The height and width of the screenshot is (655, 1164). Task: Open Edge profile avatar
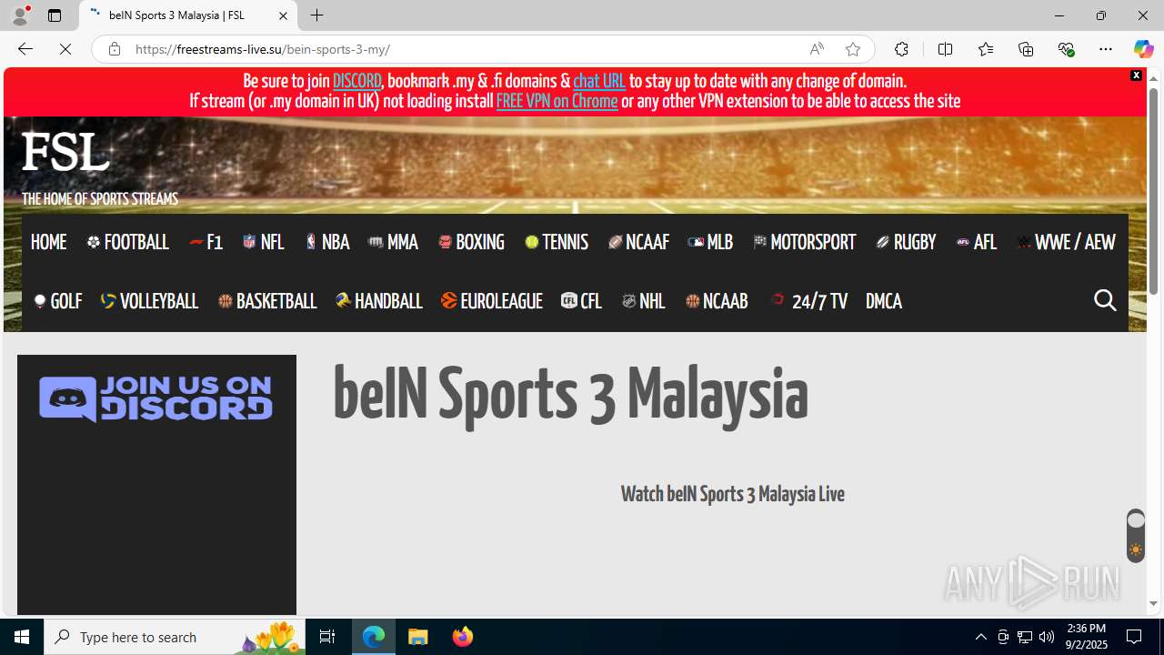point(20,15)
